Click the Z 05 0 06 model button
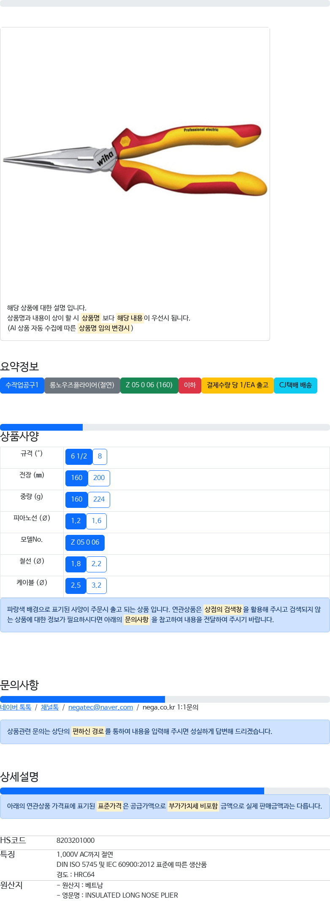This screenshot has height=901, width=330. (85, 542)
